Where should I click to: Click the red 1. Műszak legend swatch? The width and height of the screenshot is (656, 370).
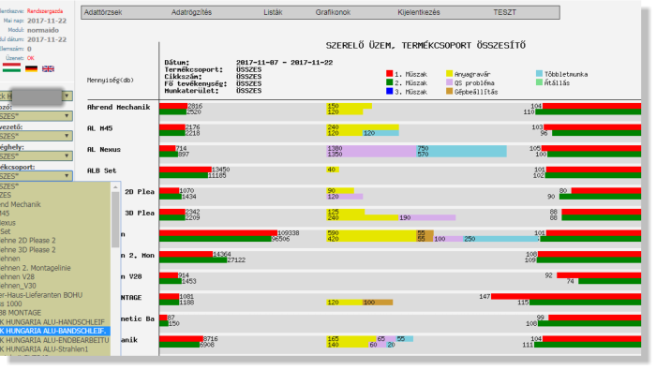pyautogui.click(x=390, y=74)
